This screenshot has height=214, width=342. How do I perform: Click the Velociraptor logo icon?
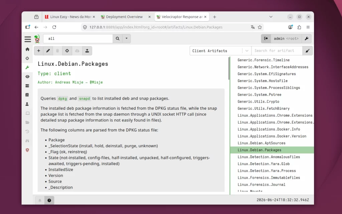tap(37, 39)
